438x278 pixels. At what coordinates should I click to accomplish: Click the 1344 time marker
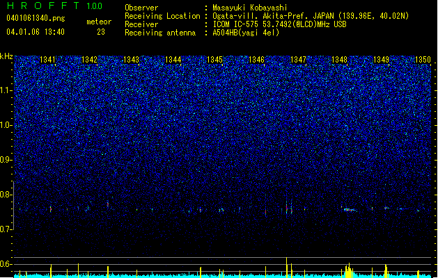173,60
